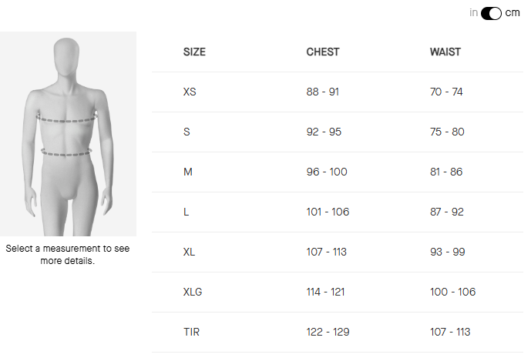The image size is (531, 361).
Task: Click the WAIST column header
Action: [x=445, y=52]
